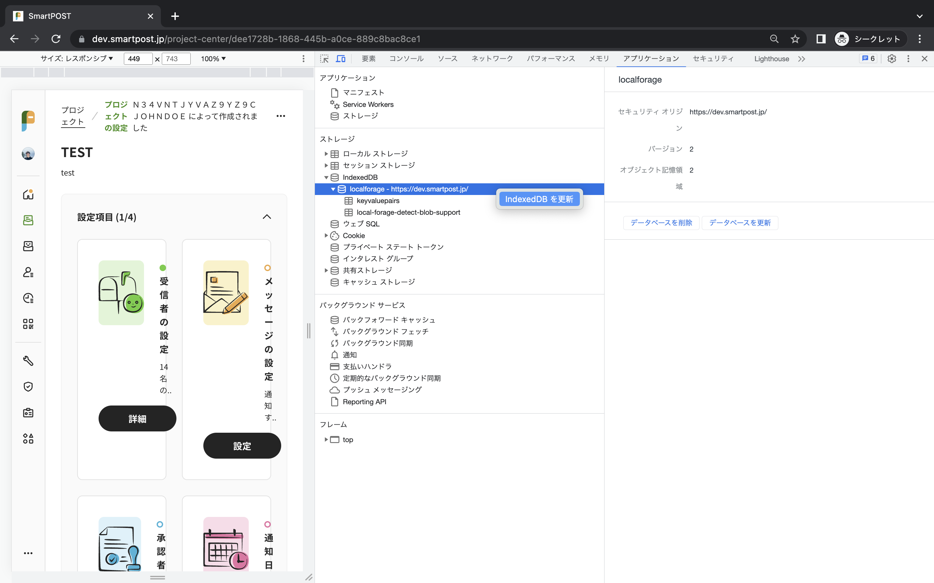
Task: Activate the inspect element picker icon
Action: tap(324, 59)
